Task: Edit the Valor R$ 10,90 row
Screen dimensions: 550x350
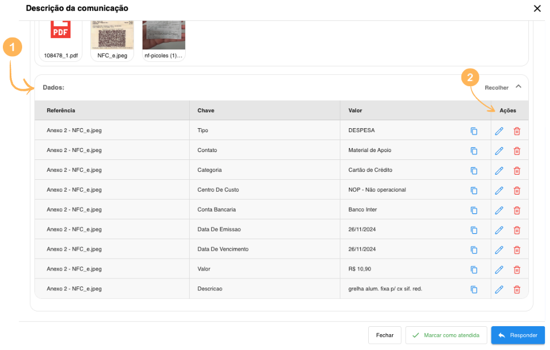Action: pos(499,270)
